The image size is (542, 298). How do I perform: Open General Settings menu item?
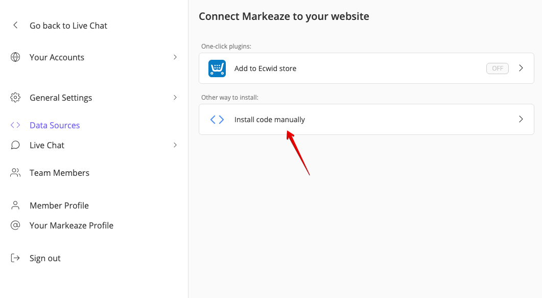pos(61,98)
